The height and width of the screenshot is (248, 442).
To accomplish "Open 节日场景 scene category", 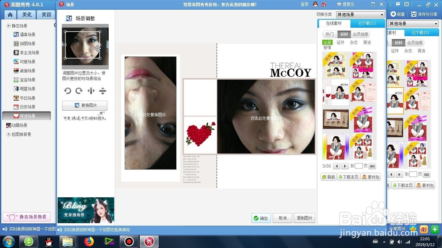I will (24, 98).
